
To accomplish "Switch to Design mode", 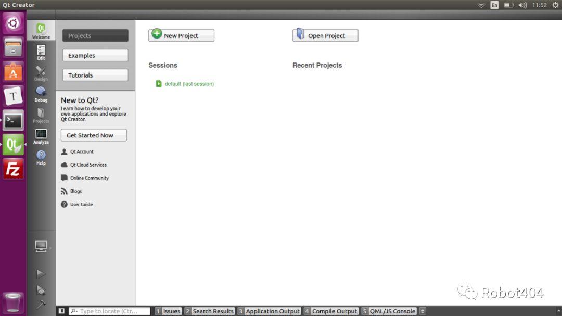I will 41,73.
